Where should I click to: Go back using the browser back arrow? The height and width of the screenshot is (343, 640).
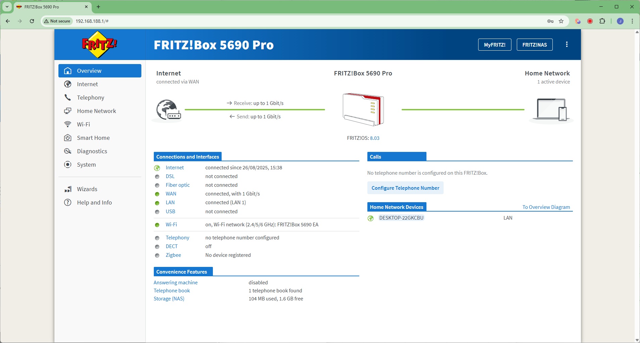click(8, 21)
